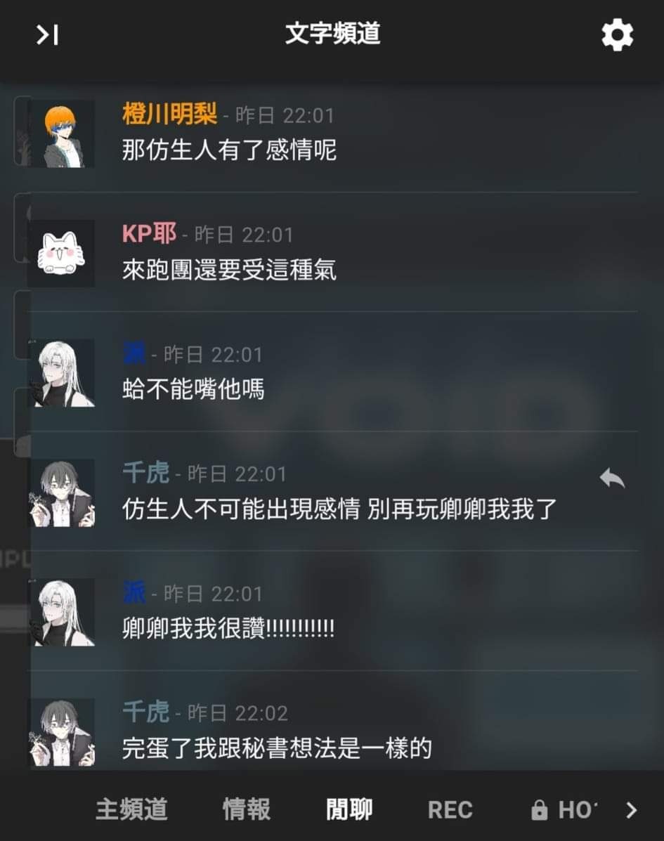Tap the username 橙川明梨
This screenshot has height=841, width=664.
tap(169, 115)
